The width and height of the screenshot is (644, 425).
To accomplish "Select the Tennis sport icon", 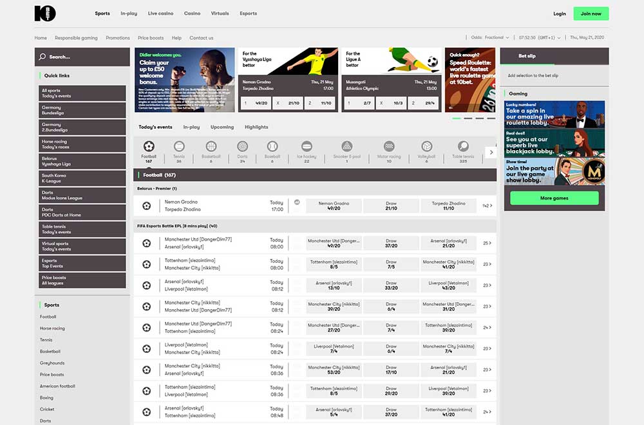I will tap(179, 146).
